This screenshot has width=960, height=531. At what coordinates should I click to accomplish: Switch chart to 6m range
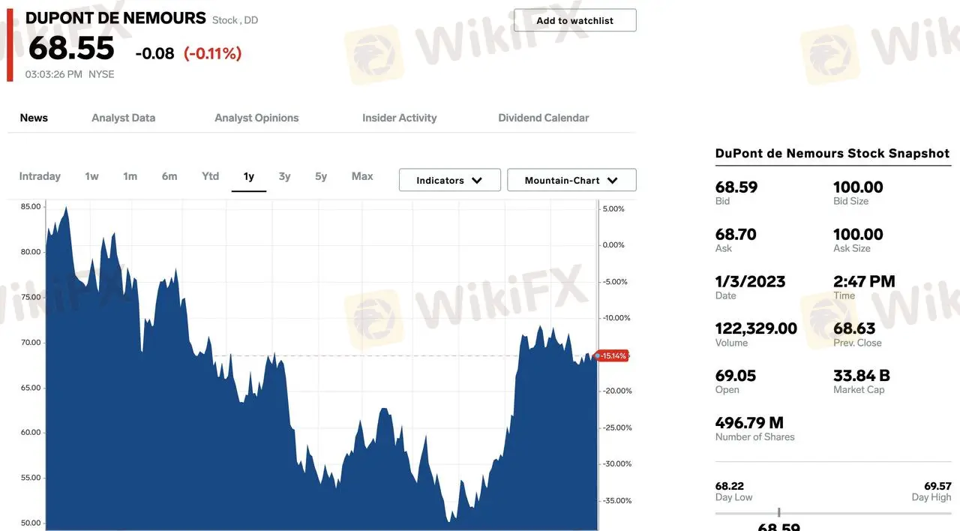(x=169, y=176)
